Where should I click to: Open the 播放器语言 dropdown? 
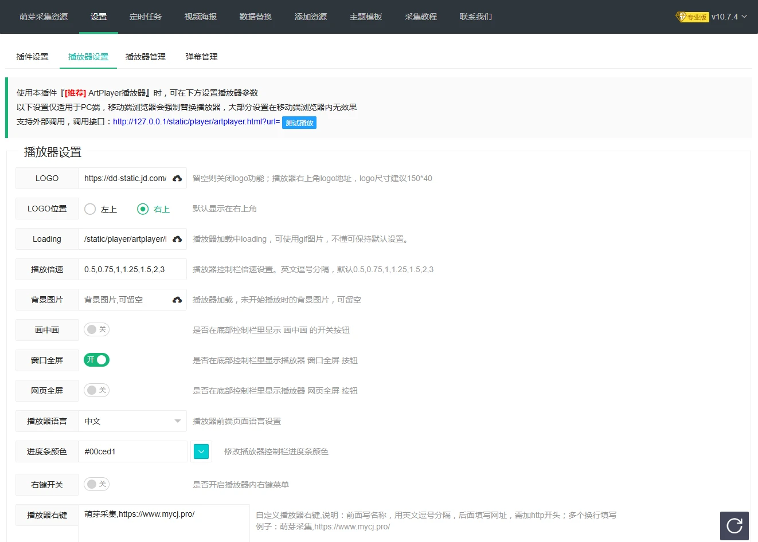click(x=132, y=421)
